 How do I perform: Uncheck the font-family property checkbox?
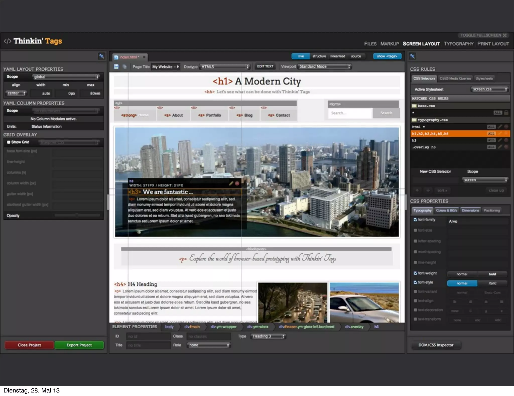point(415,220)
